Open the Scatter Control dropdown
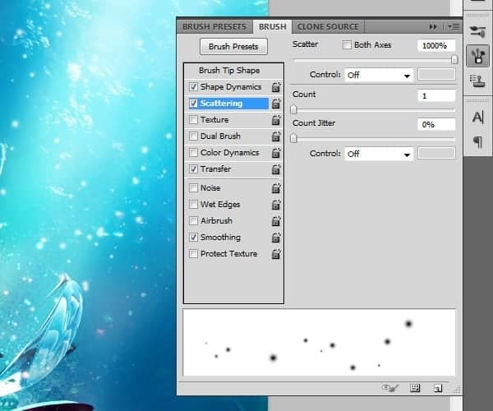The height and width of the screenshot is (411, 493). pos(379,75)
